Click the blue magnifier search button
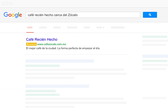 click(150, 15)
